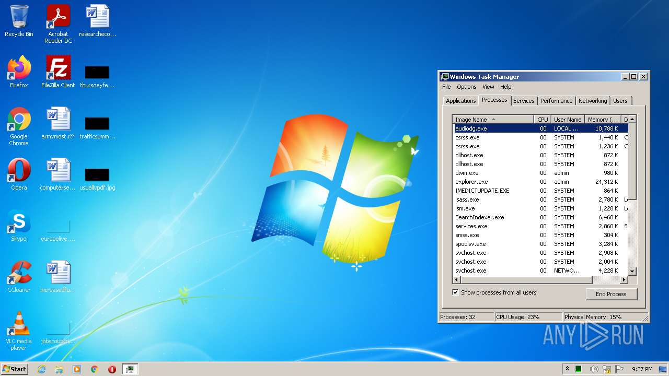Launch Google Chrome desktop shortcut
Screen dimensions: 669x376
19,126
